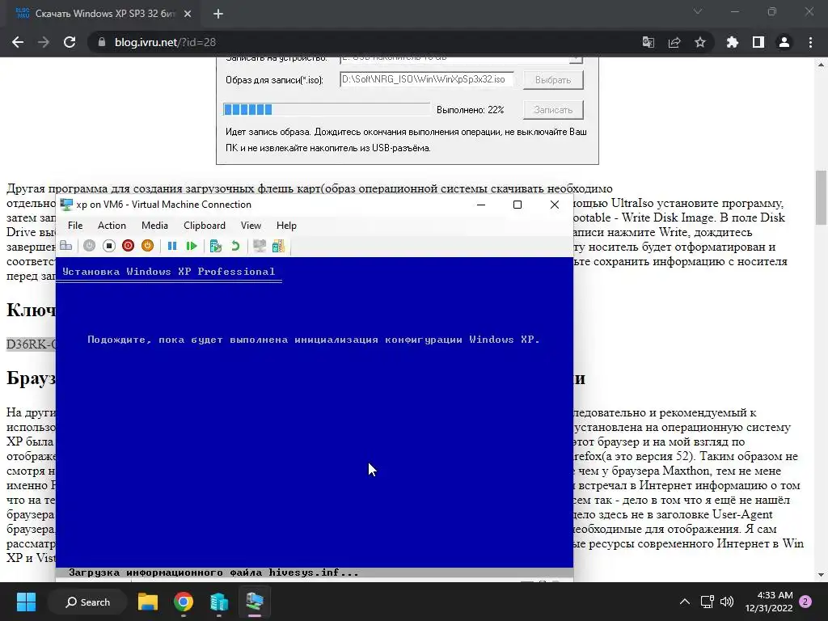Send Ctrl+Alt+Delete to the virtual machine
Screen dimensions: 828x621
66,246
